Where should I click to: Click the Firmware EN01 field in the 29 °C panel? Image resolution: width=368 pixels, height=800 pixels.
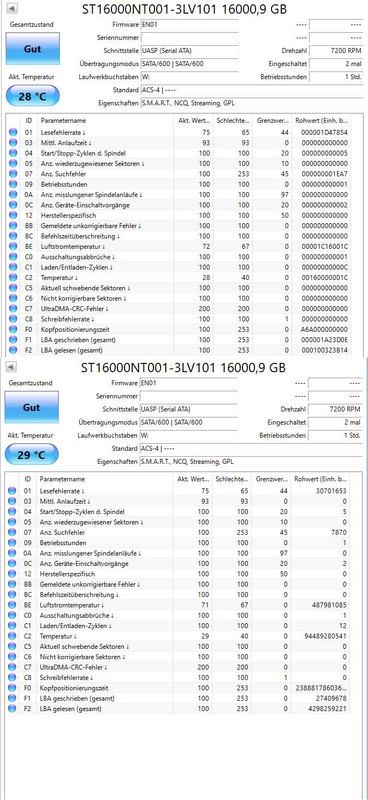188,383
